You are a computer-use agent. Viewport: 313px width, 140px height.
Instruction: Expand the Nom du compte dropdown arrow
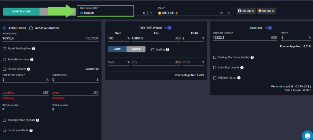pos(151,13)
